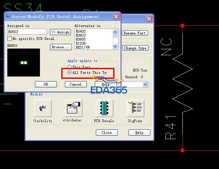This screenshot has height=169, width=219.
Task: Click the Assigned decal input field
Action: coord(27,32)
